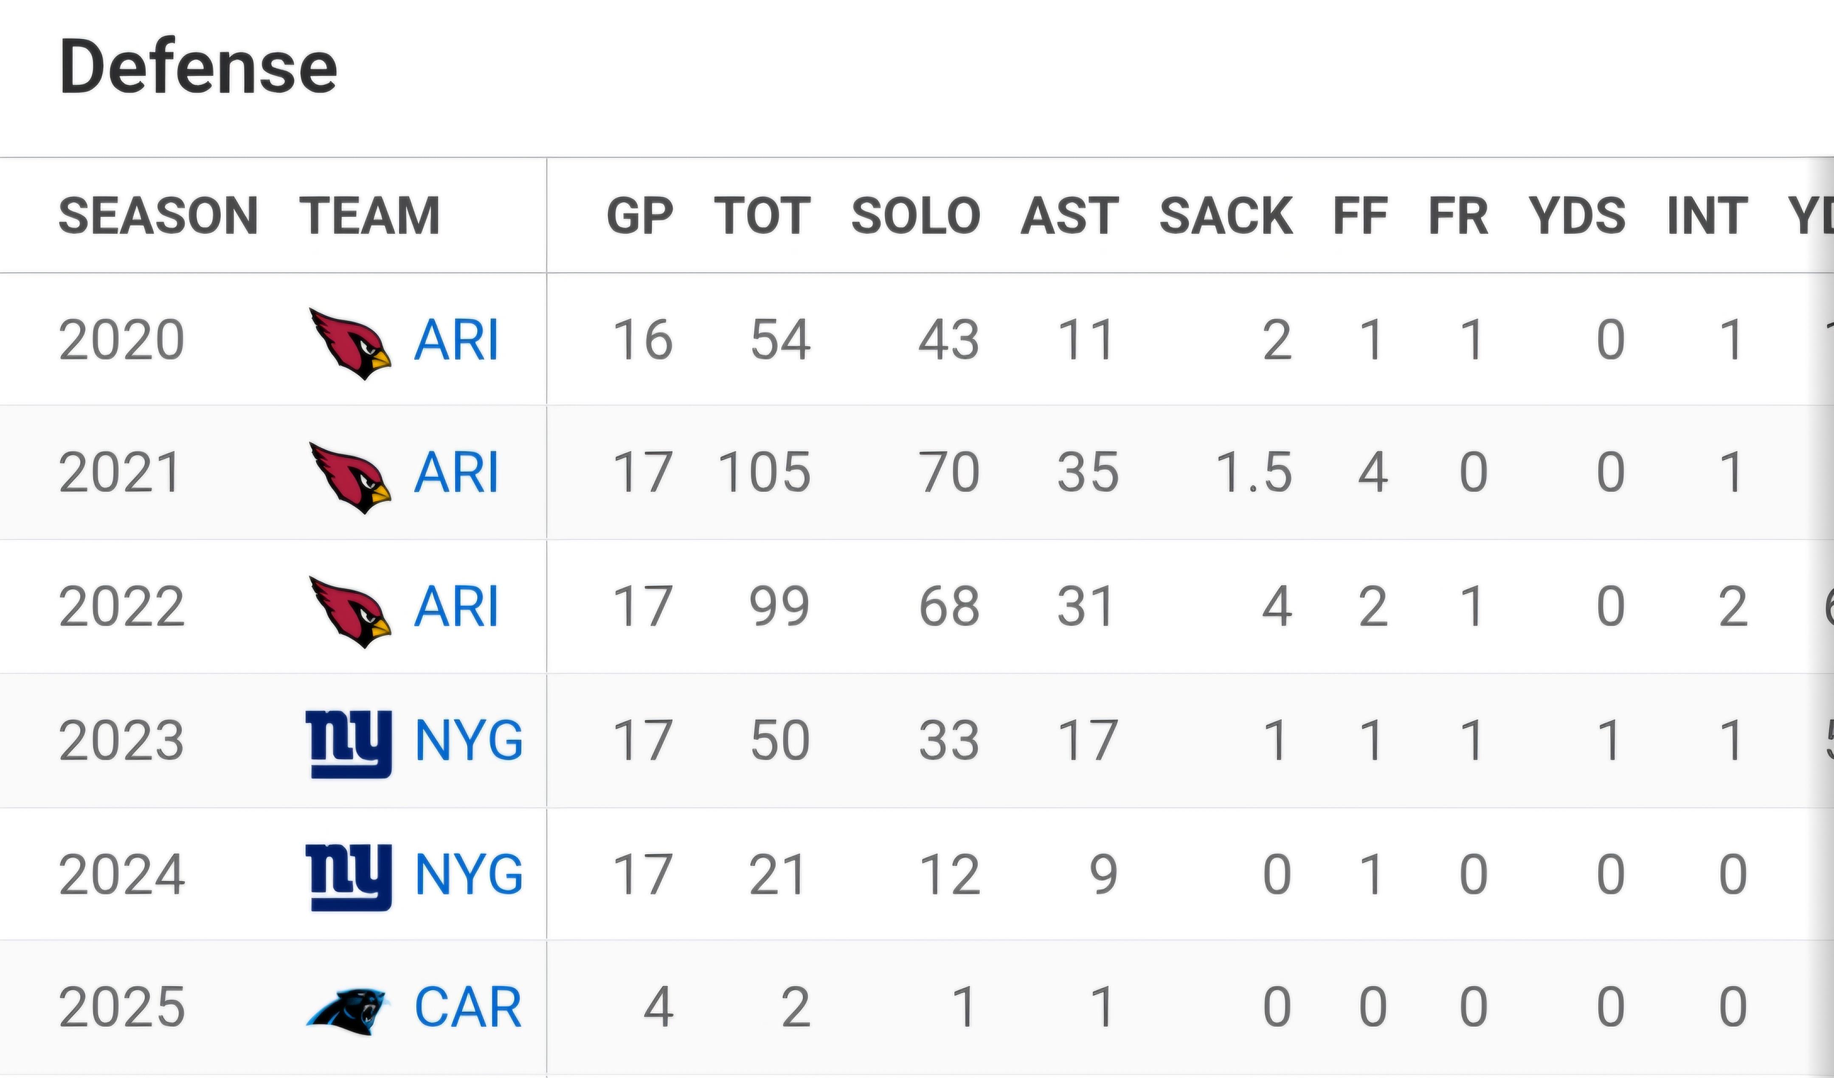Click the GP column header

pyautogui.click(x=640, y=216)
